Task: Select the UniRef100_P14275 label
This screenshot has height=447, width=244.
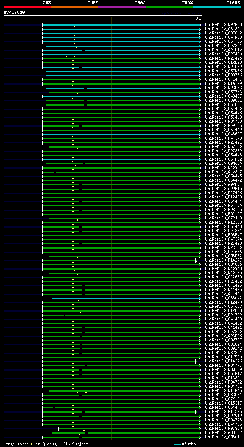Action: [x=223, y=412]
